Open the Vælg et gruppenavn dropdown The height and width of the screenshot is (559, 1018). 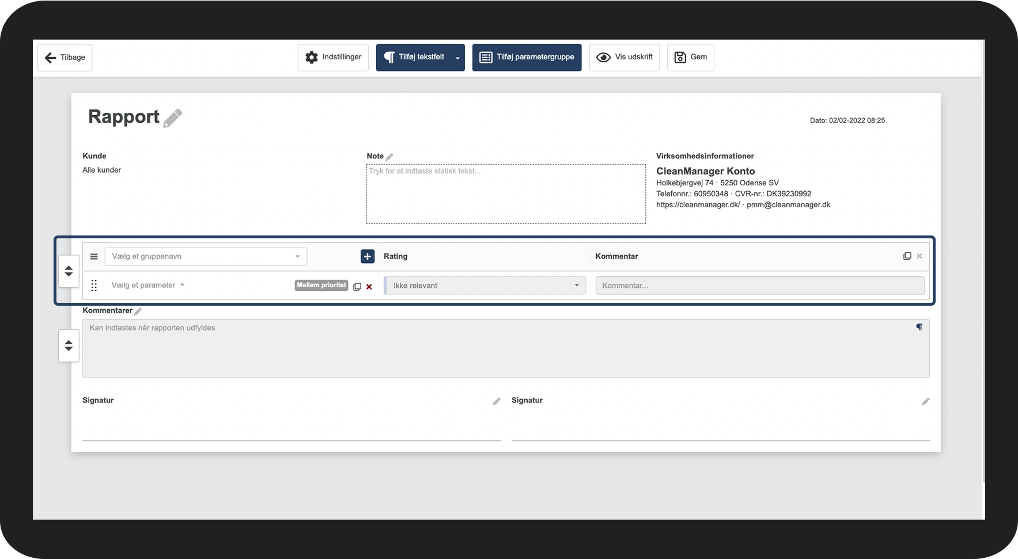point(206,257)
